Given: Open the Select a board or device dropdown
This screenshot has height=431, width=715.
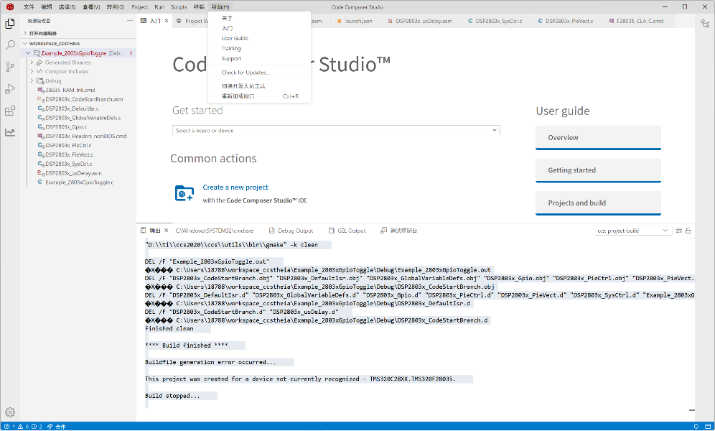Looking at the screenshot, I should click(x=336, y=131).
